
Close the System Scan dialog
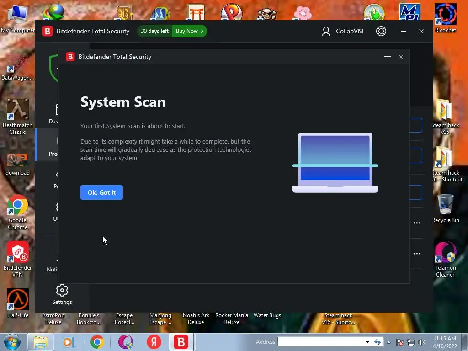coord(401,57)
